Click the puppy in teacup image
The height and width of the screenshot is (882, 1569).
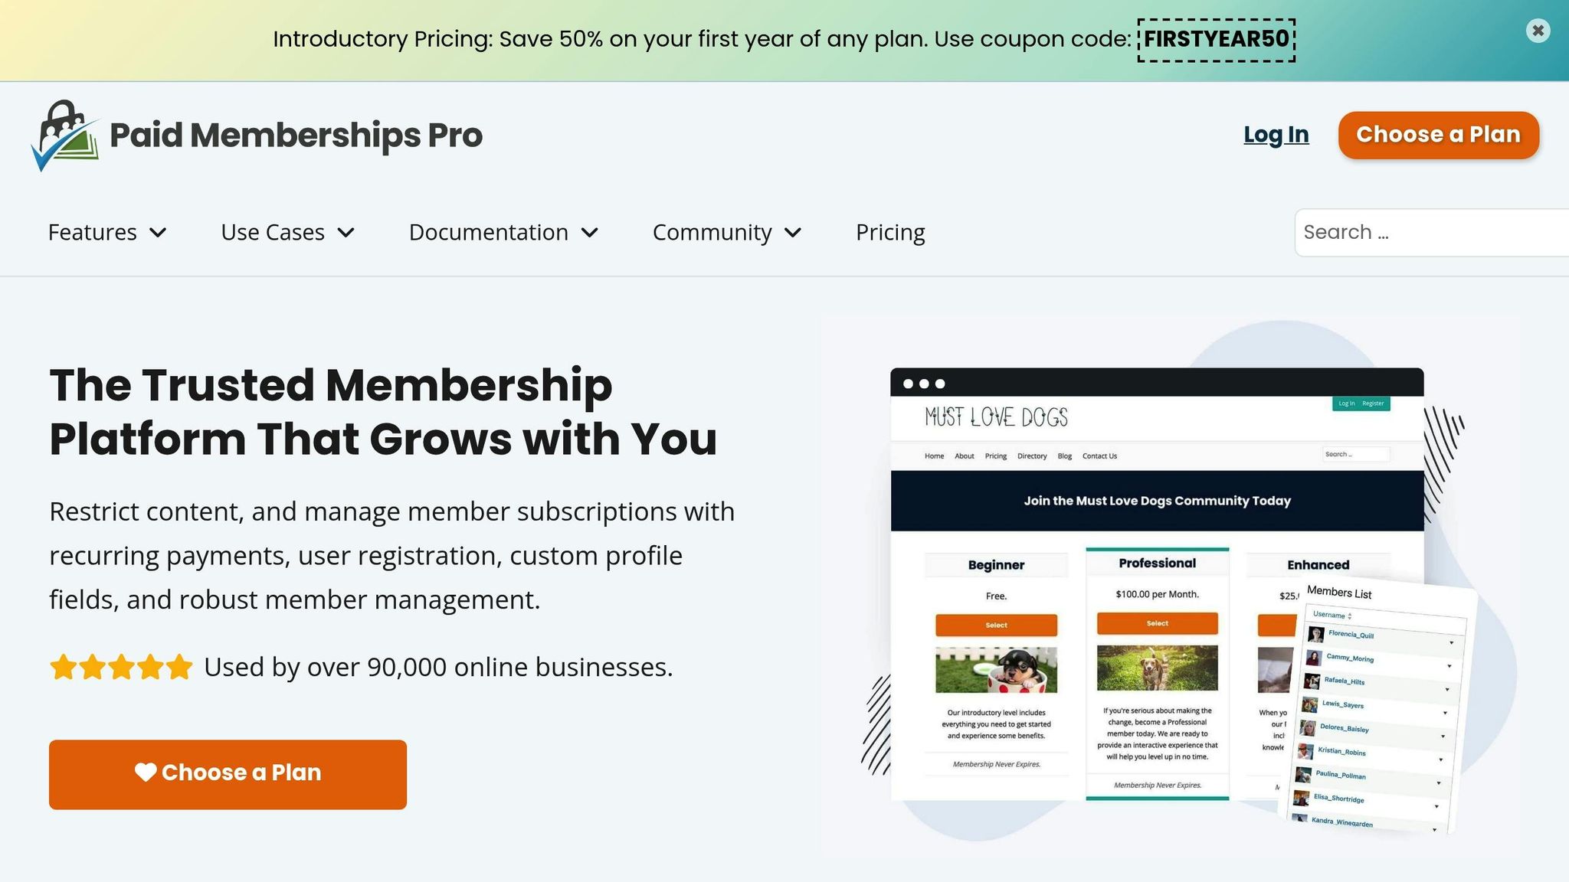[996, 670]
